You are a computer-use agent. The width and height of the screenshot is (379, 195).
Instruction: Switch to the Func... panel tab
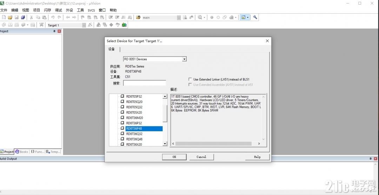38,152
